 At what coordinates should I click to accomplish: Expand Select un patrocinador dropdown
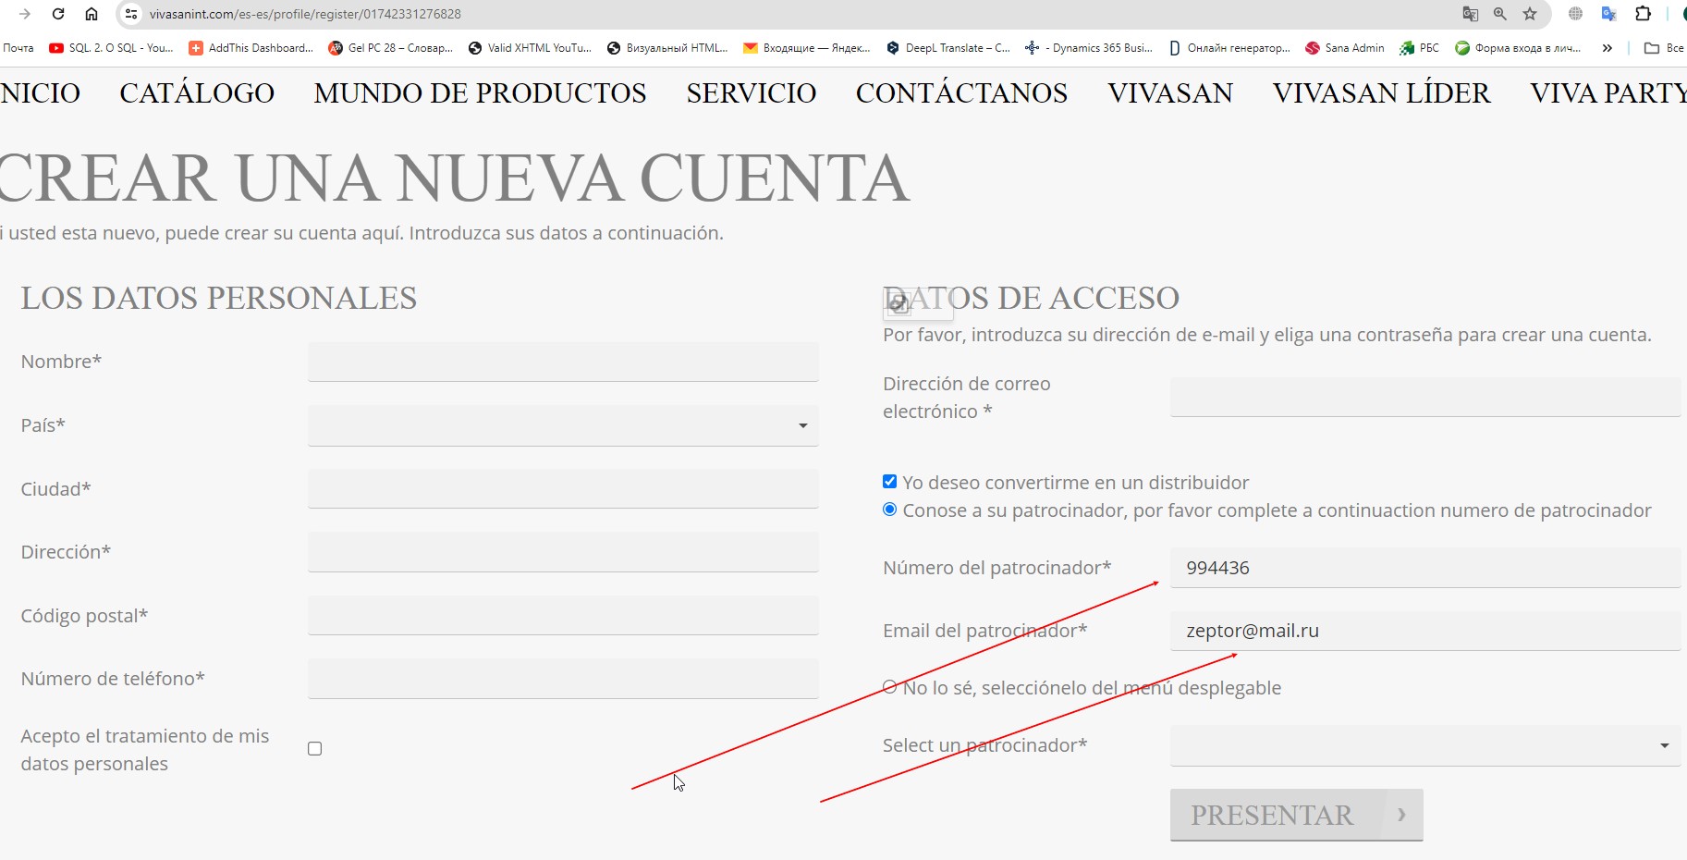(1424, 745)
